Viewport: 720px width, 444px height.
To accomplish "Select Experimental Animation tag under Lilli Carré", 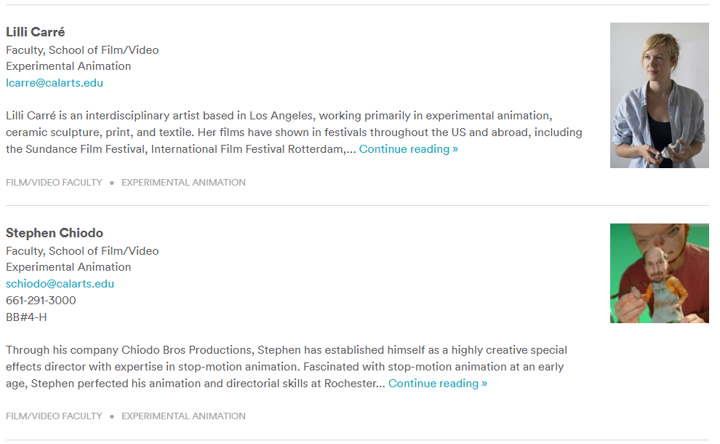I will pos(183,183).
